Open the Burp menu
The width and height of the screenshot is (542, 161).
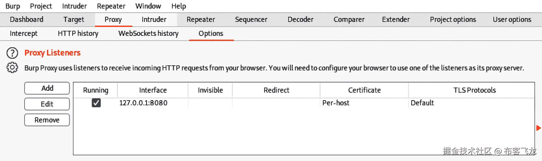pyautogui.click(x=12, y=6)
